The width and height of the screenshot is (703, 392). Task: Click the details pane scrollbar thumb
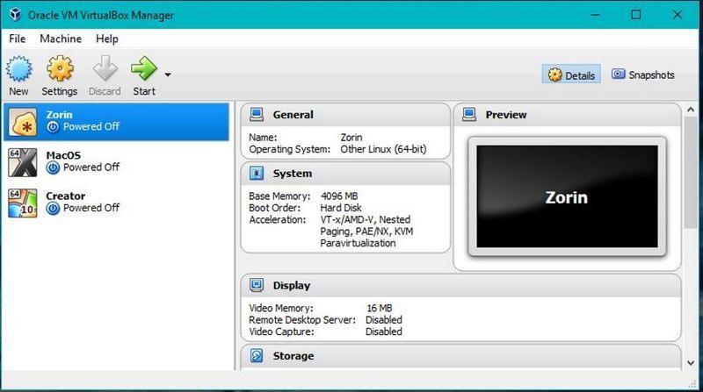coord(691,173)
